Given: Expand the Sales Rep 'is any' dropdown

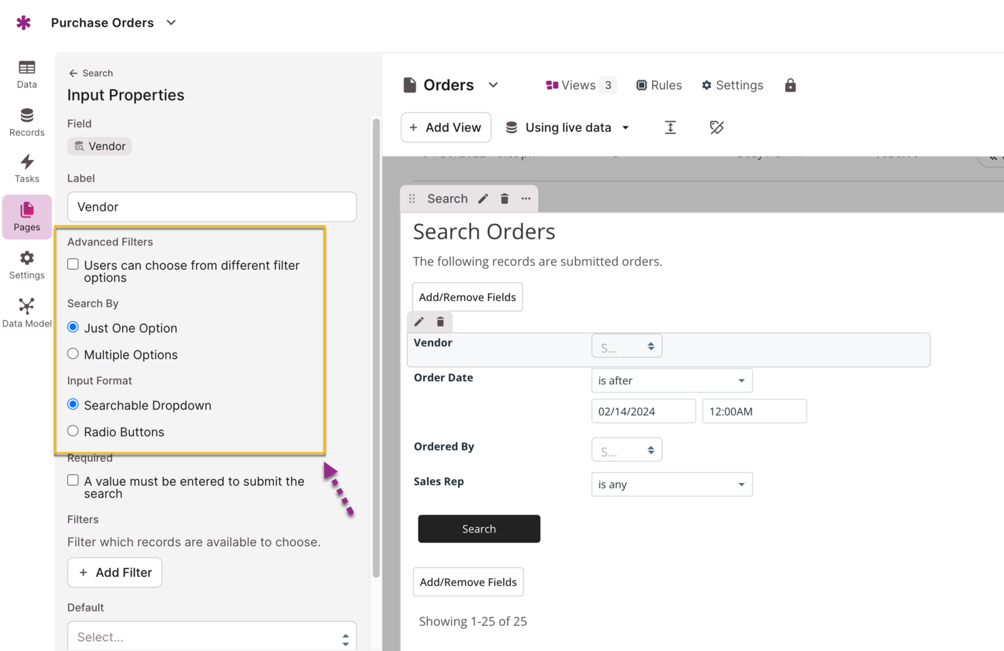Looking at the screenshot, I should [x=671, y=484].
